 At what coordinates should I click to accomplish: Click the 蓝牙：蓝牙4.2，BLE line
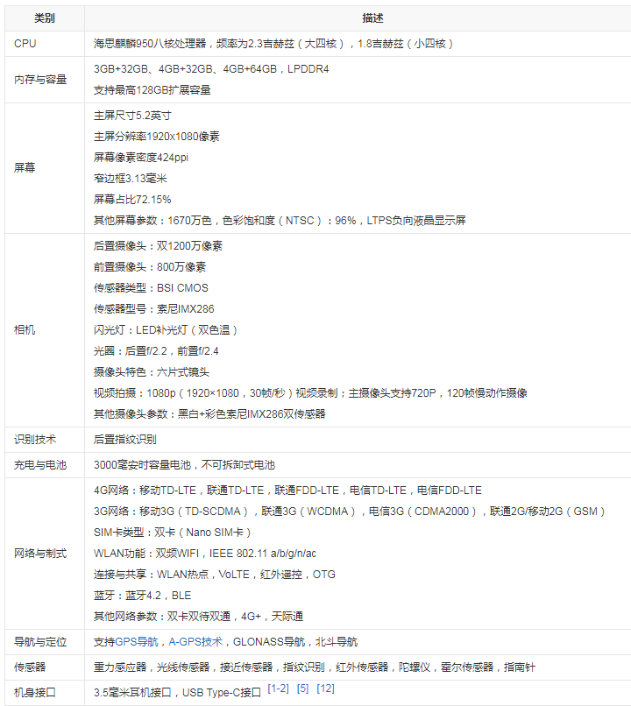[x=142, y=596]
